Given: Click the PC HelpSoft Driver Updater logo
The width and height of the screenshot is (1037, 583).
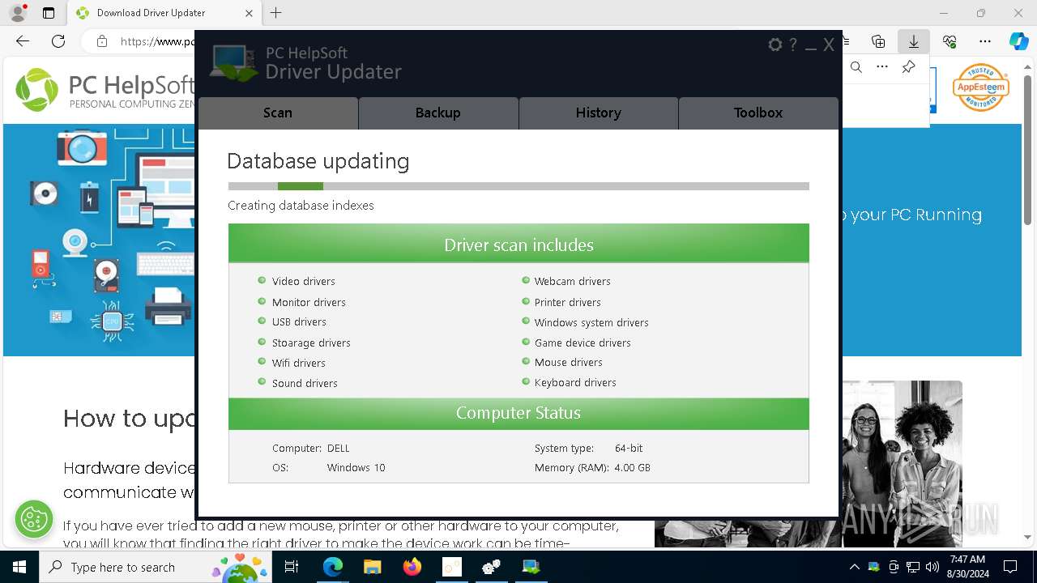Looking at the screenshot, I should pyautogui.click(x=306, y=63).
